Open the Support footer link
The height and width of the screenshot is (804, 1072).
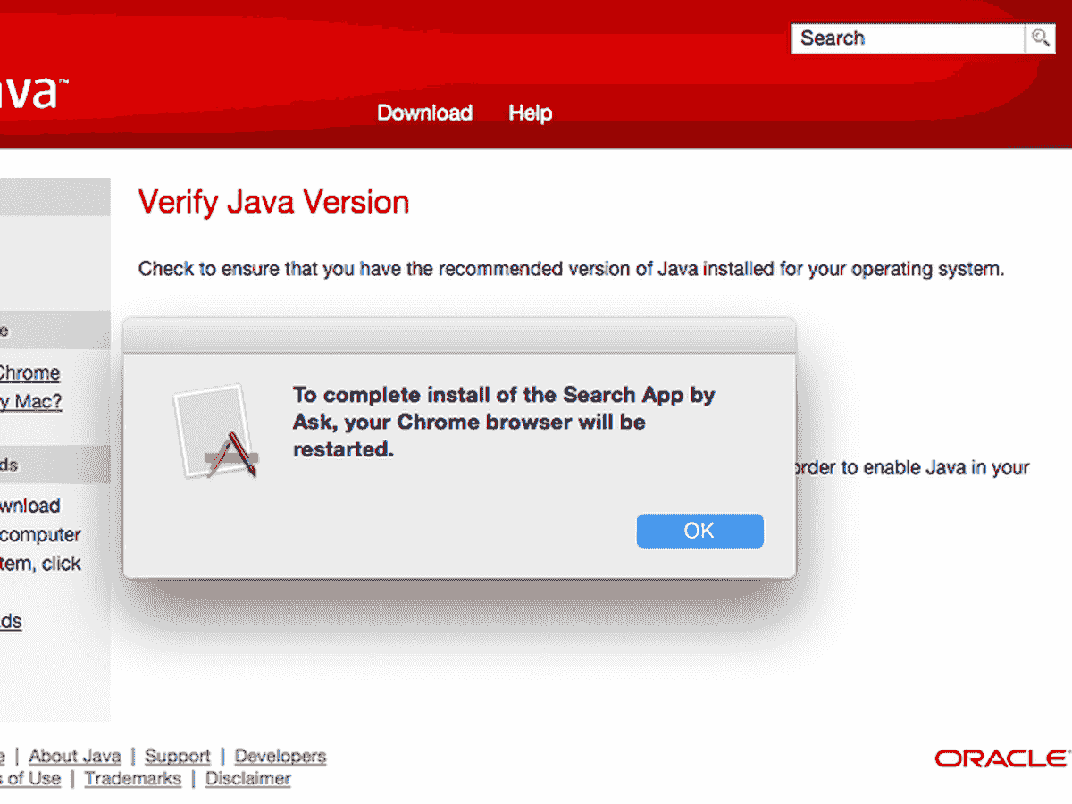point(178,756)
